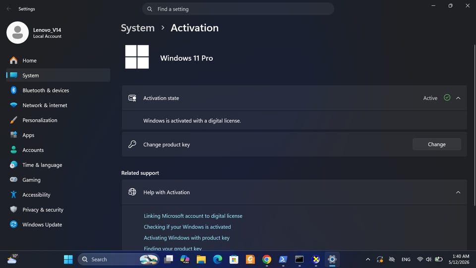Open Microsoft Store from the taskbar

tap(234, 260)
